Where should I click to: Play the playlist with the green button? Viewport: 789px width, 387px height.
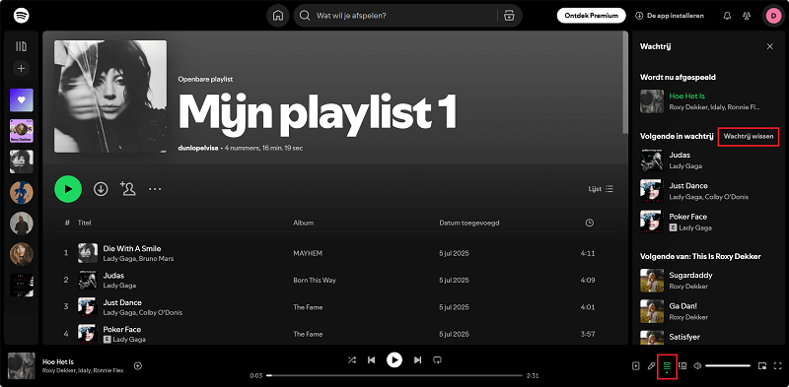click(68, 189)
